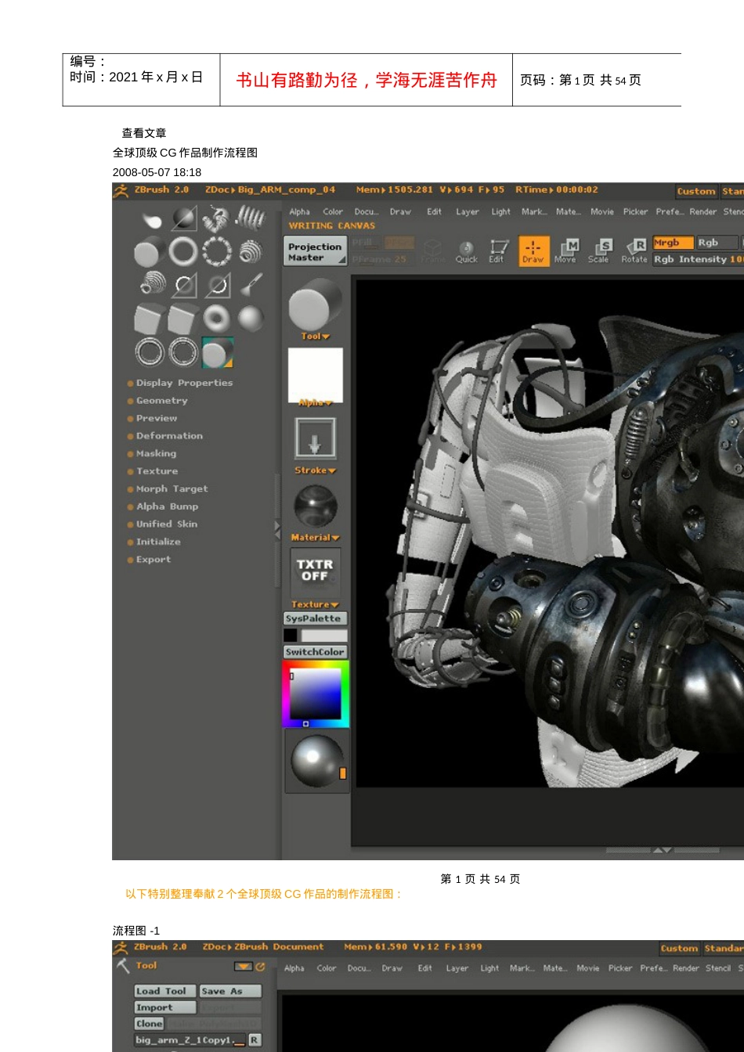Image resolution: width=744 pixels, height=1052 pixels.
Task: Click the SwitchColor button
Action: pyautogui.click(x=316, y=652)
